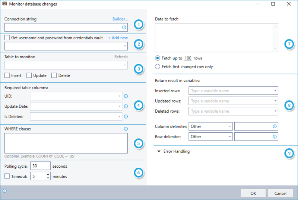Open the Column delimiter dropdown
This screenshot has width=298, height=200.
click(x=210, y=126)
